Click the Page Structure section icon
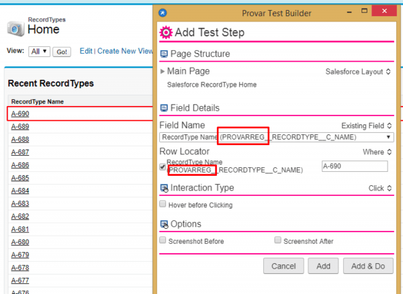This screenshot has height=294, width=403. 164,54
